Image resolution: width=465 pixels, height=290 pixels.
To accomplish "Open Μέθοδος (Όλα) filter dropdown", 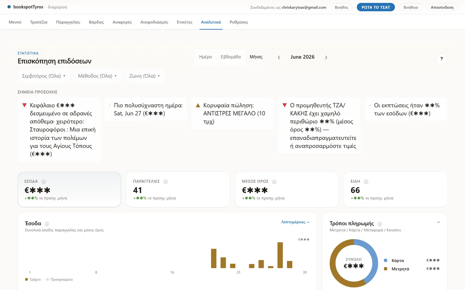I will tap(97, 76).
